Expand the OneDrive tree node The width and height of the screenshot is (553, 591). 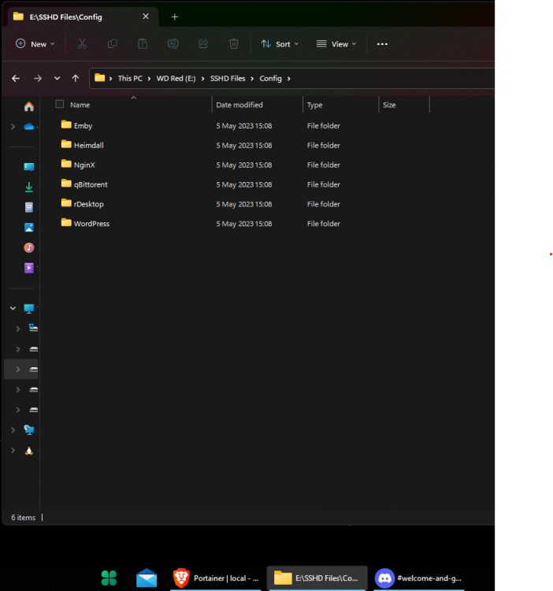click(x=13, y=127)
